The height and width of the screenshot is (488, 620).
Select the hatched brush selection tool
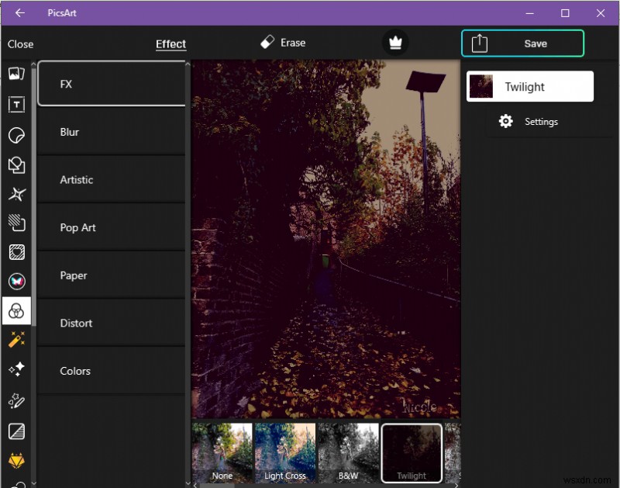[x=16, y=223]
